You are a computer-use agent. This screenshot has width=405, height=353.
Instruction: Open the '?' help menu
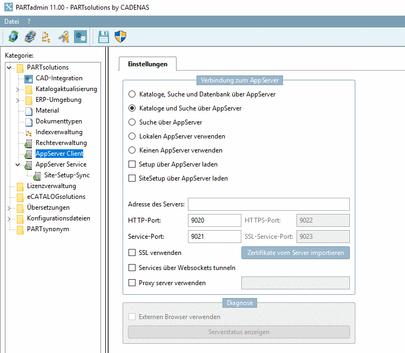[29, 22]
